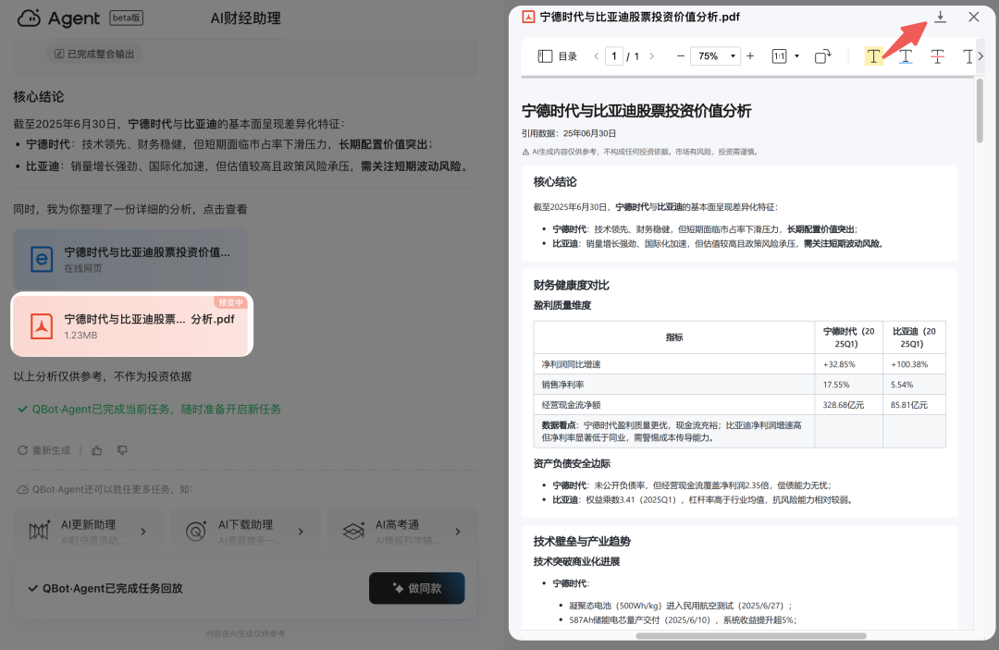Image resolution: width=999 pixels, height=650 pixels.
Task: Toggle the red strikethrough text tool
Action: click(x=937, y=56)
